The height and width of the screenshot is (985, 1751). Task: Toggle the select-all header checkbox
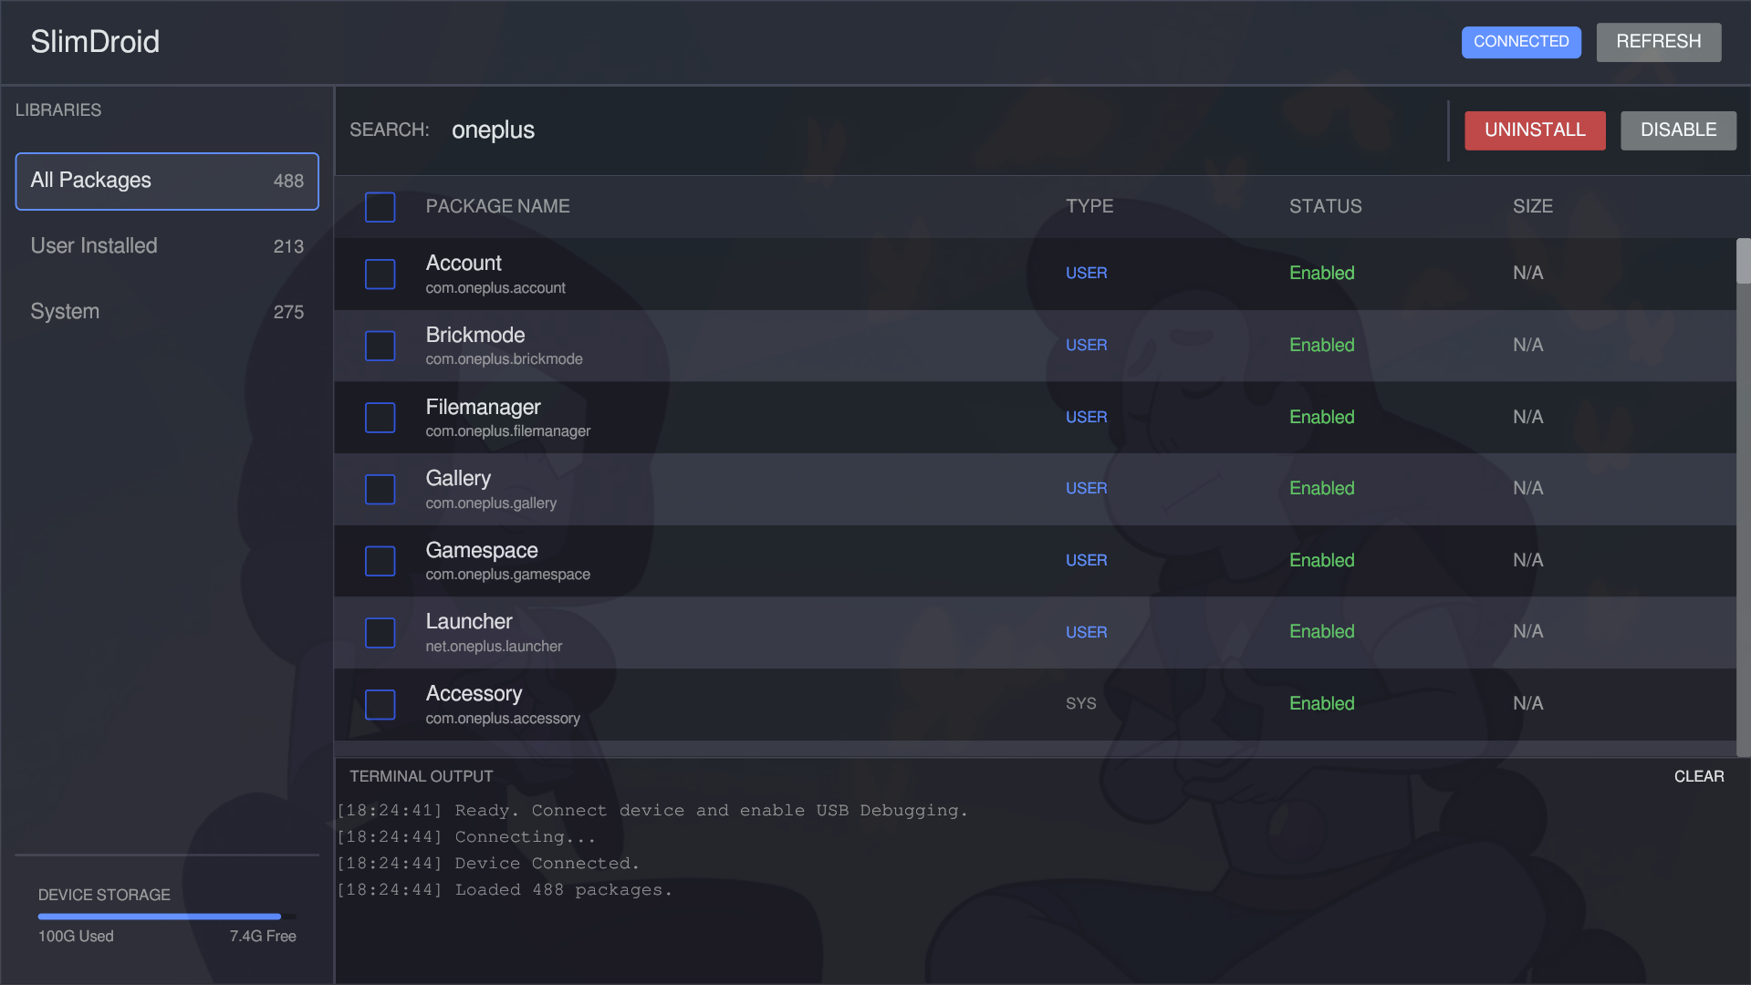pos(380,207)
